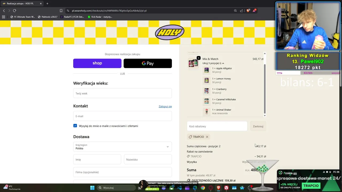The height and width of the screenshot is (192, 342).
Task: Open the Brave Shields lion icon
Action: pyautogui.click(x=248, y=11)
